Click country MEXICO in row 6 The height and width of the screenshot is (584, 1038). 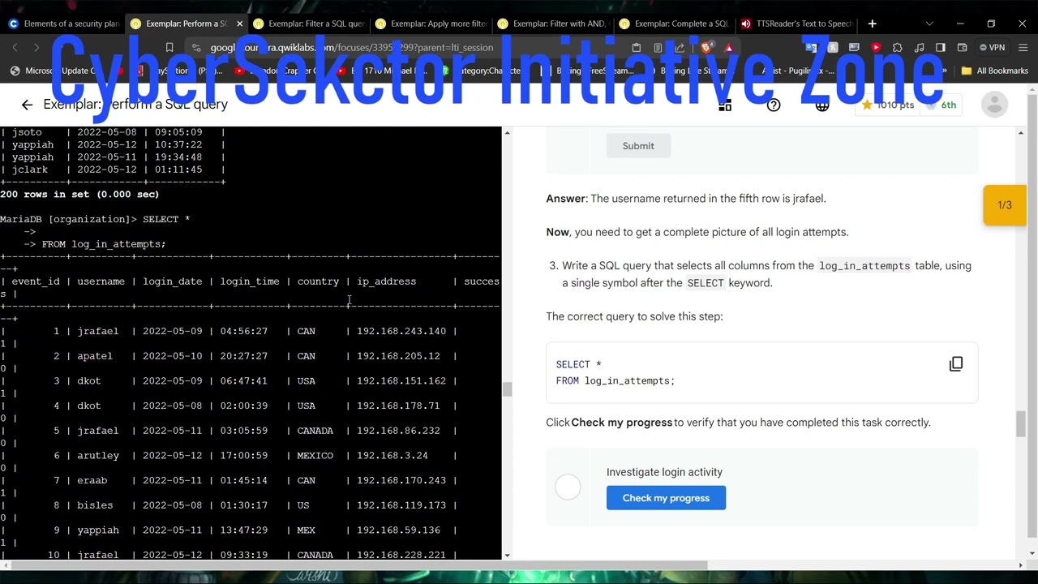point(315,456)
